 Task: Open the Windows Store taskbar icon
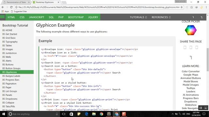coord(71,114)
